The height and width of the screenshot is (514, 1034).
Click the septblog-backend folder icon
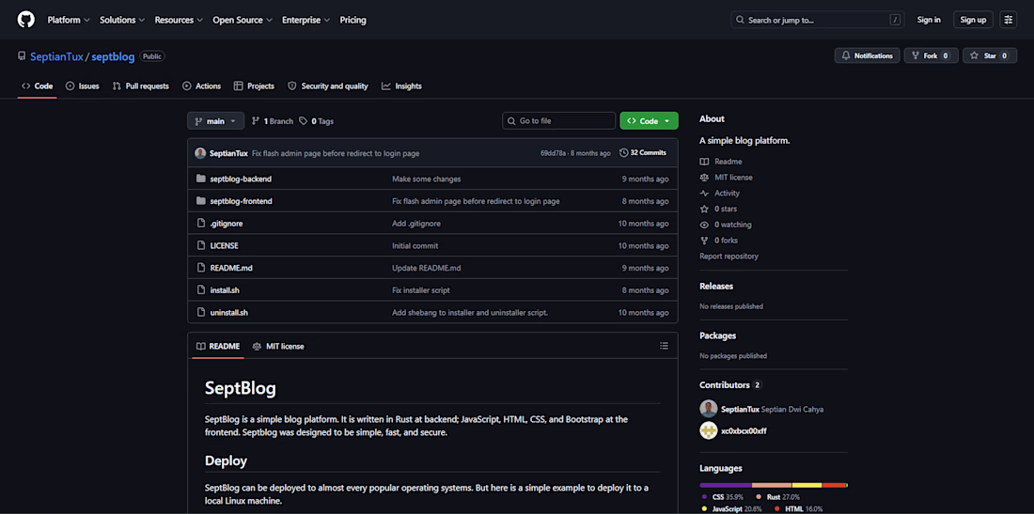click(x=201, y=179)
